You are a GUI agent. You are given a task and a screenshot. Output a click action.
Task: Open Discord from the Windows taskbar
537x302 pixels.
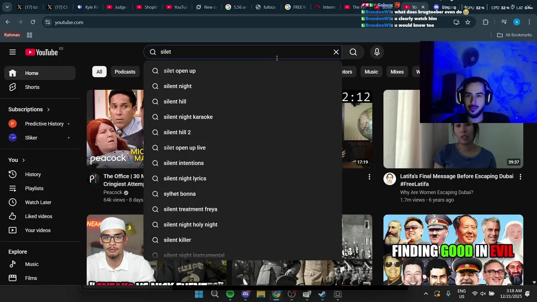point(245,294)
